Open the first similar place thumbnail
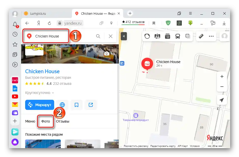The image size is (239, 157). point(43,144)
